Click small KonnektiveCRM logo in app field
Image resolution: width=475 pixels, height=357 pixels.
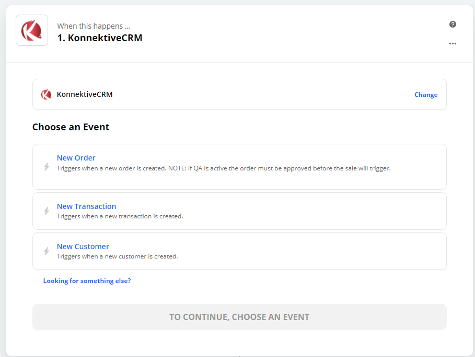point(47,95)
